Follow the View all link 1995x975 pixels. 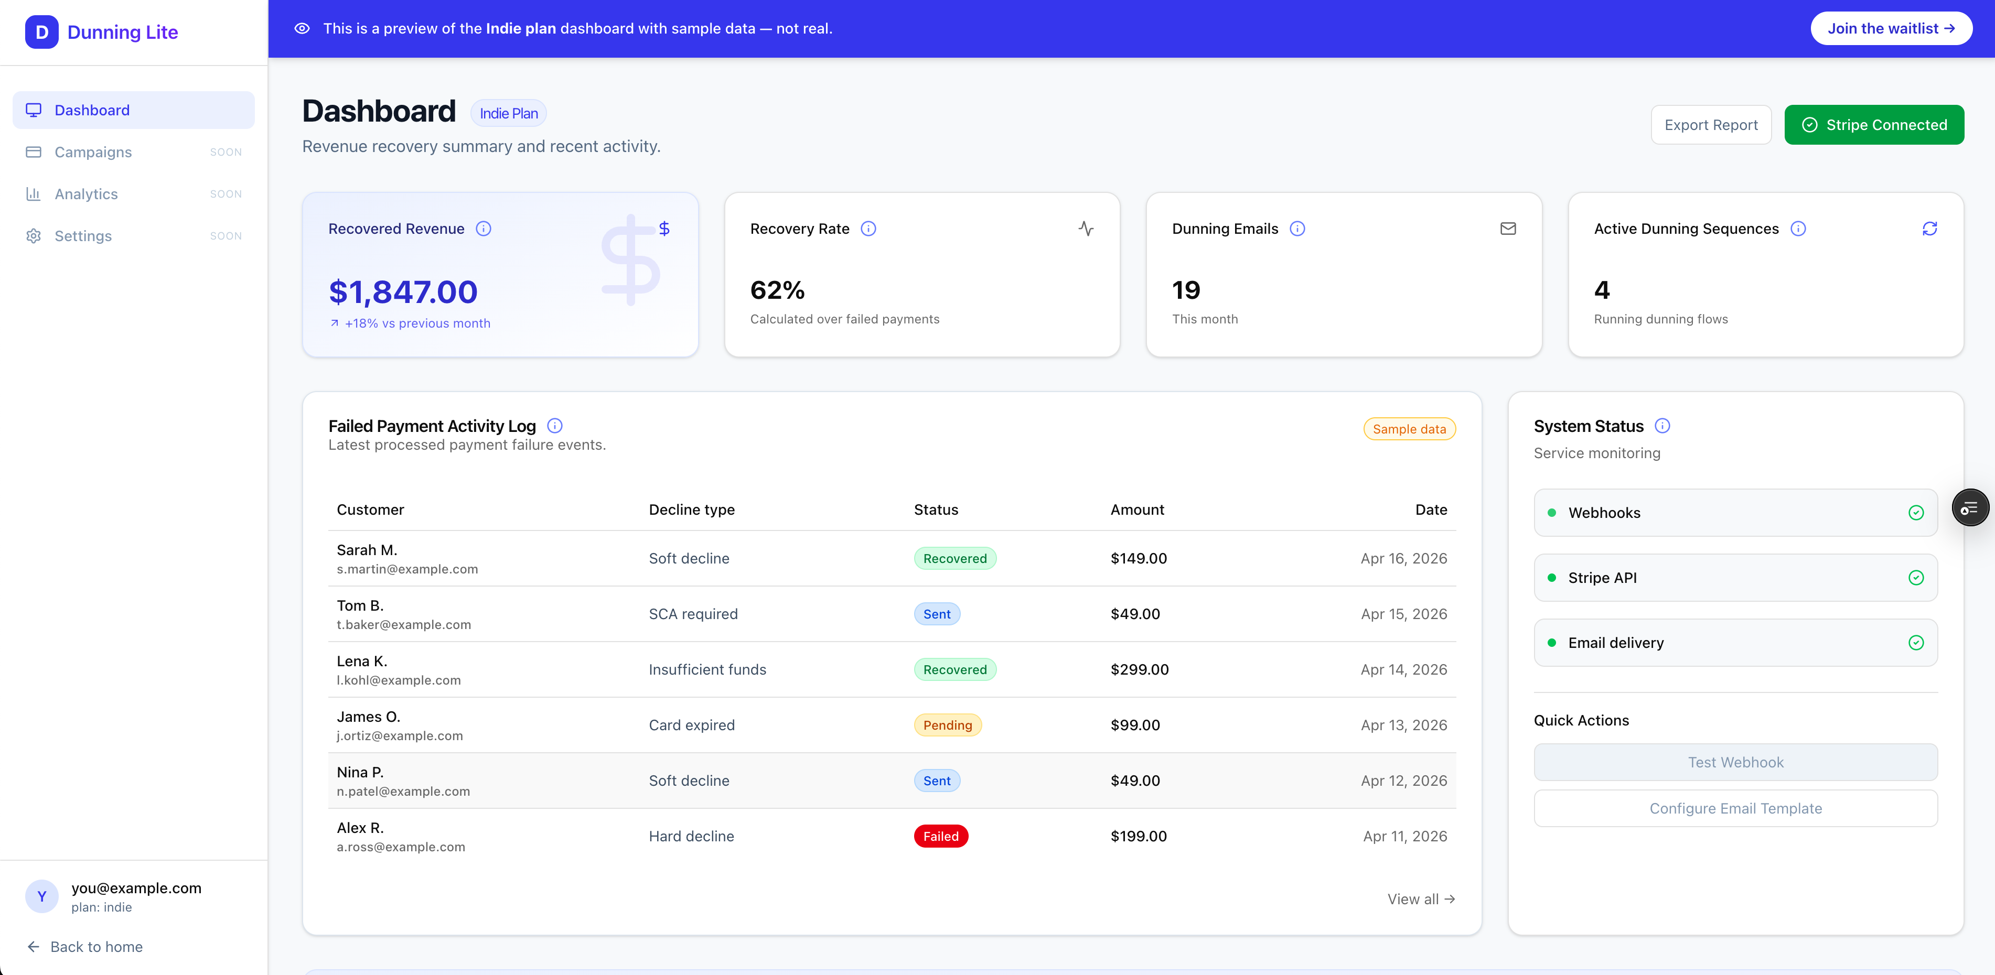(x=1421, y=899)
